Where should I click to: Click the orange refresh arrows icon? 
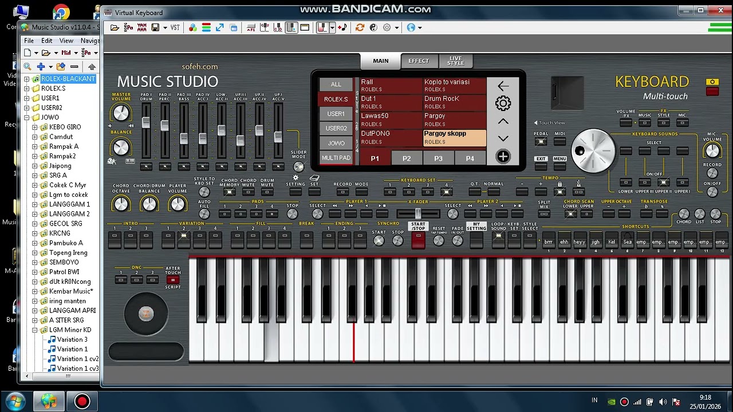coord(360,27)
